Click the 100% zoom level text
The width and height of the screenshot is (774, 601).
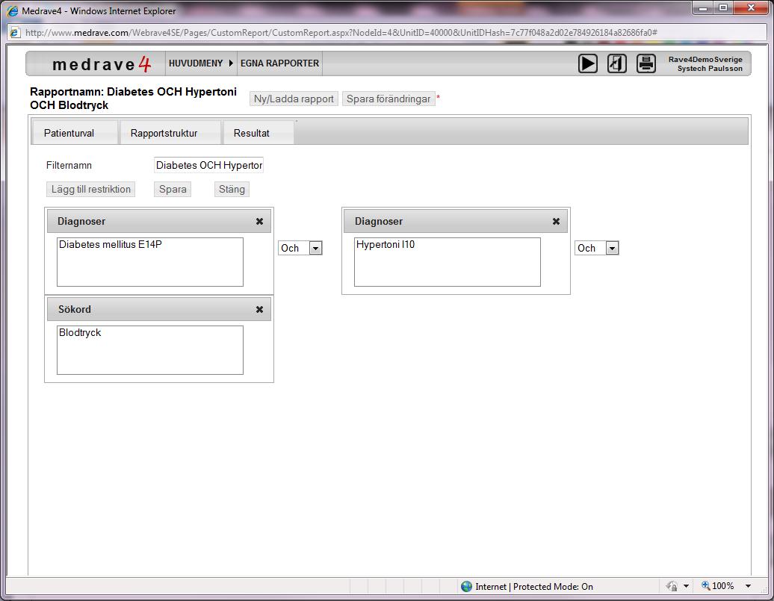[x=722, y=586]
